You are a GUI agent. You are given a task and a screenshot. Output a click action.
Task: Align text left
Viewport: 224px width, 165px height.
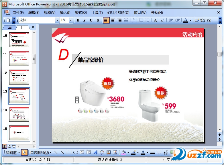[106, 20]
